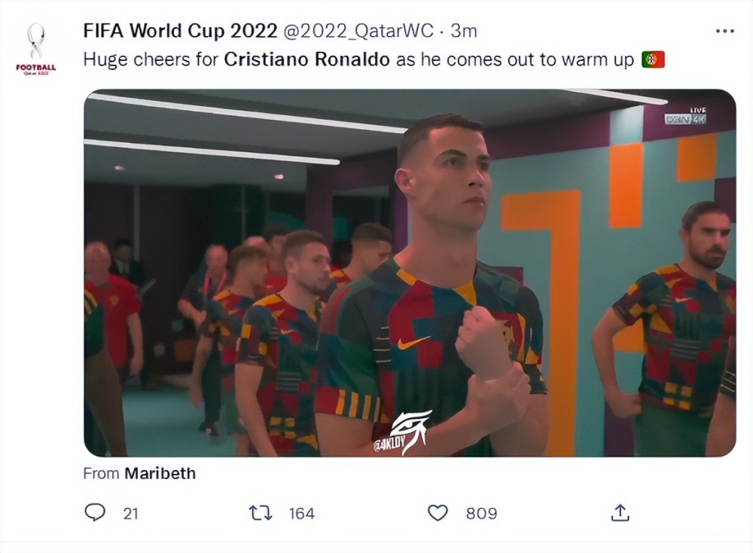Click the bold "Cristiano Ronaldo" text
This screenshot has height=553, width=753.
point(307,60)
